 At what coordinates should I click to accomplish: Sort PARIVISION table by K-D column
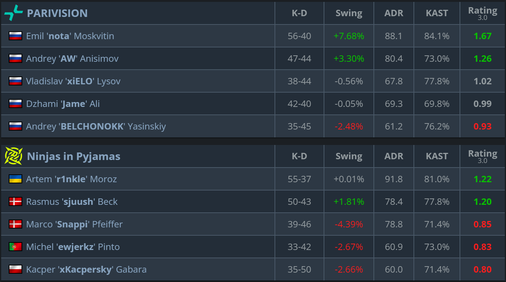pyautogui.click(x=299, y=13)
